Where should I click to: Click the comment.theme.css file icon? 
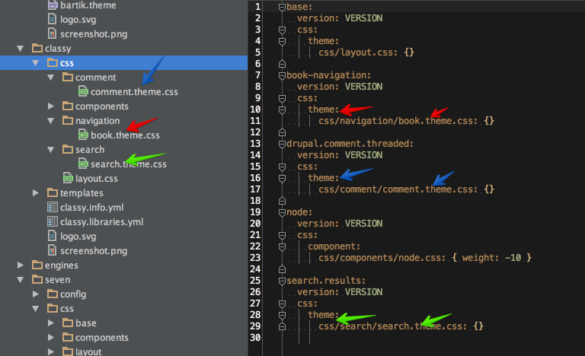coord(83,91)
